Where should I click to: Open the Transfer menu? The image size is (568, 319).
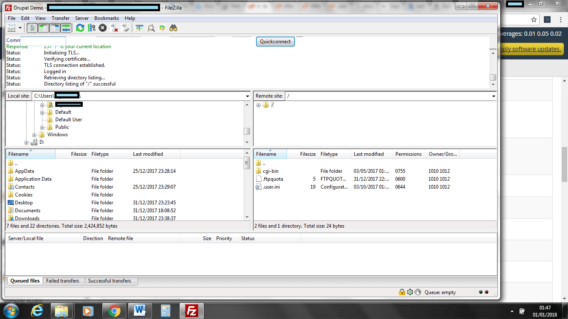(60, 18)
